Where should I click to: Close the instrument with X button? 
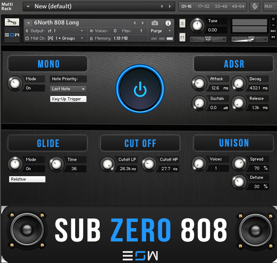click(273, 19)
